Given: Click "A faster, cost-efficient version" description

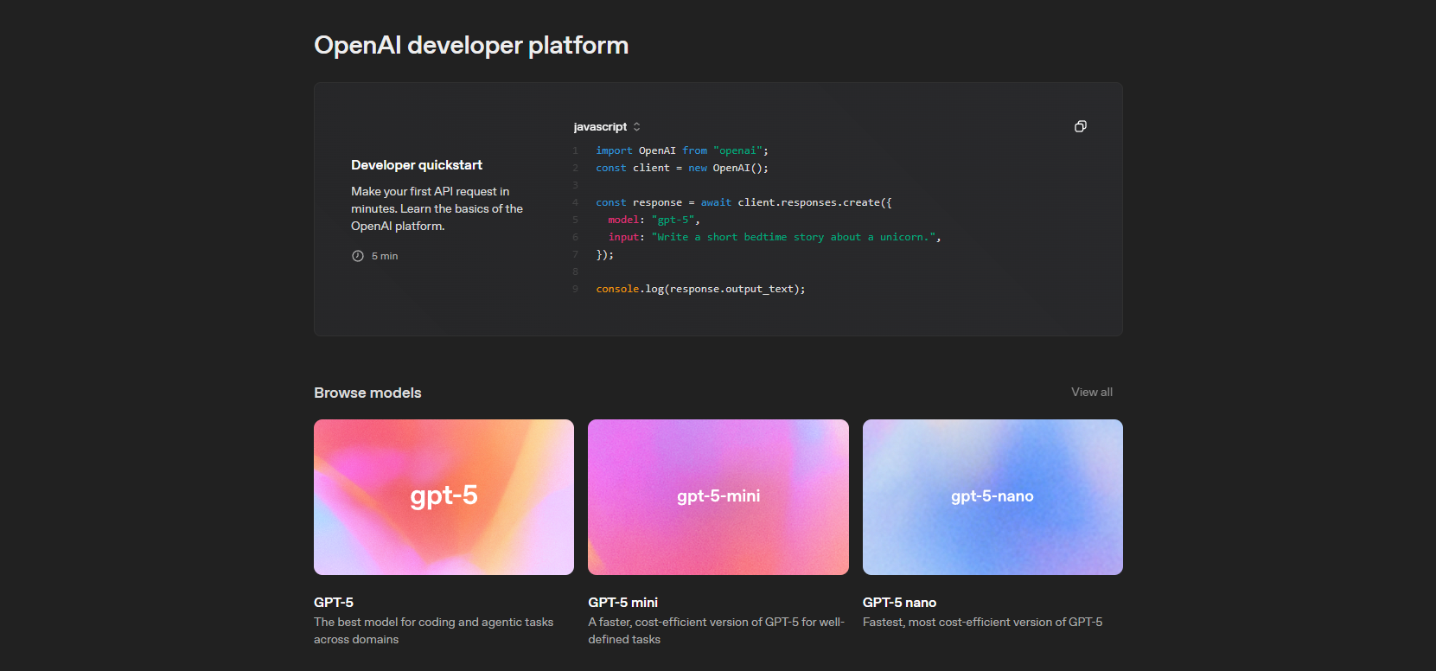Looking at the screenshot, I should [716, 630].
